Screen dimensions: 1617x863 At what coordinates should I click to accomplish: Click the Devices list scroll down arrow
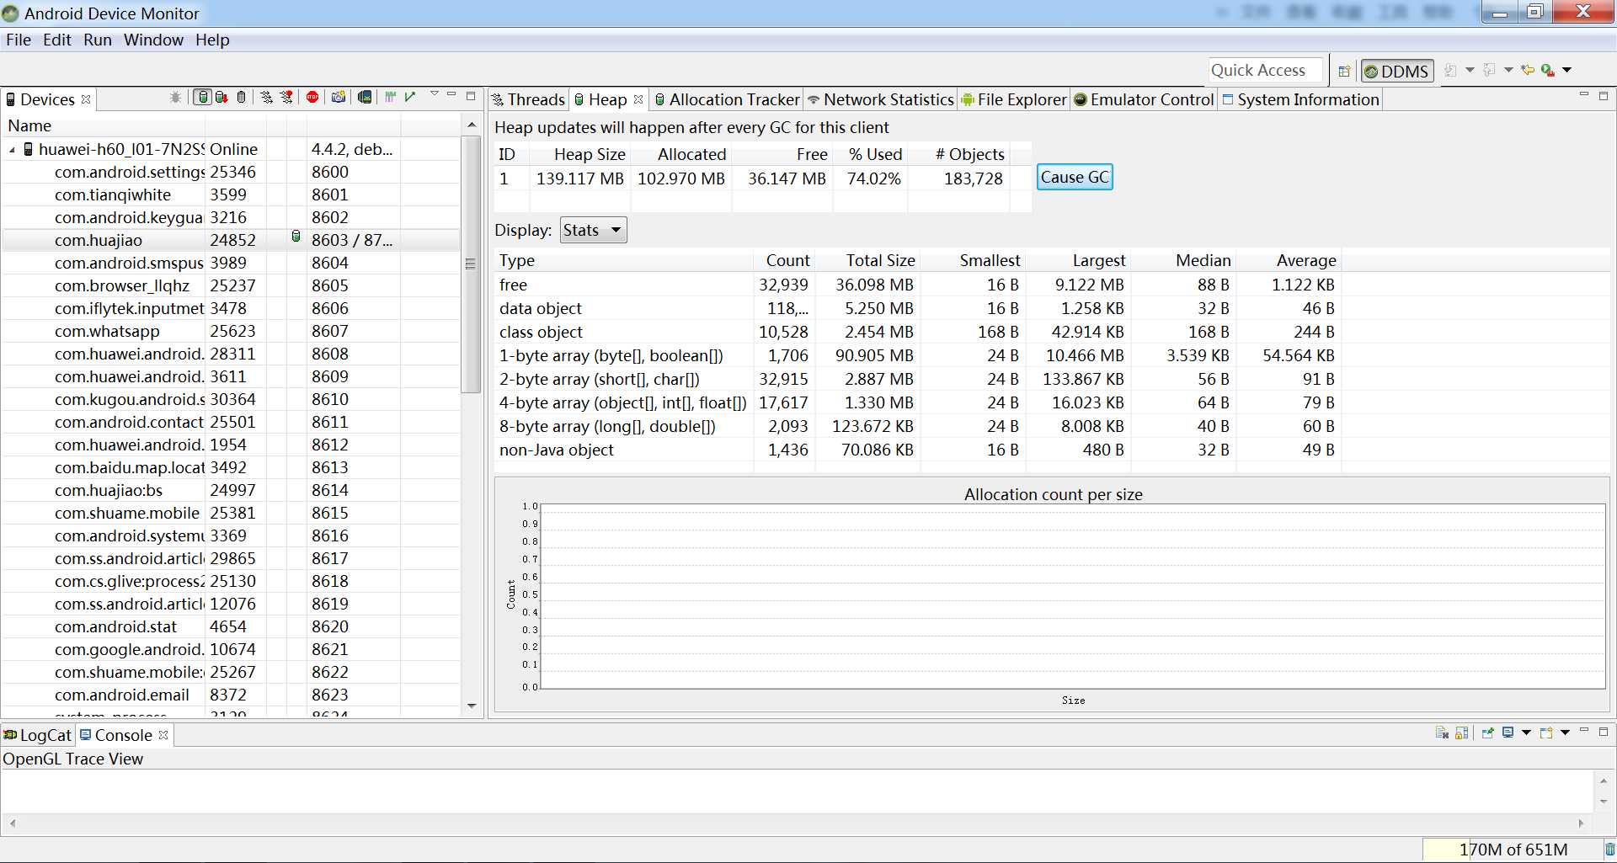pyautogui.click(x=471, y=706)
